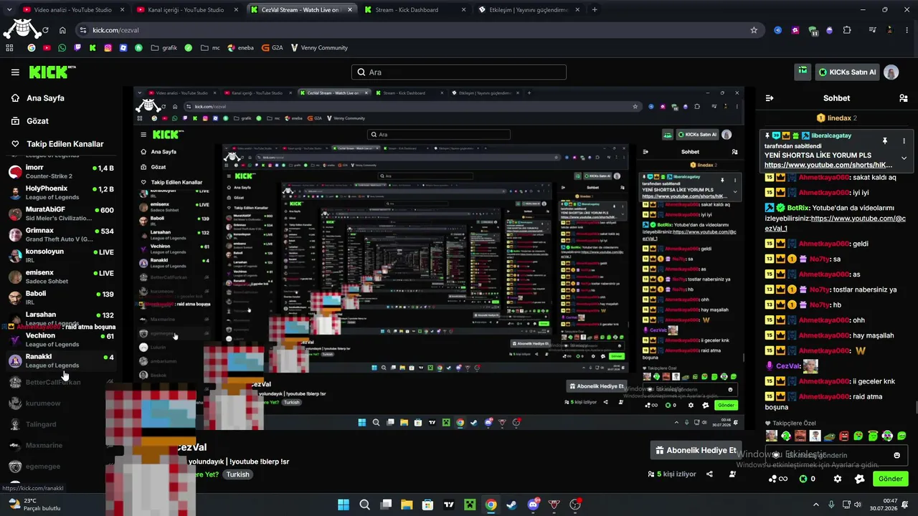Reload the current page

[x=45, y=30]
